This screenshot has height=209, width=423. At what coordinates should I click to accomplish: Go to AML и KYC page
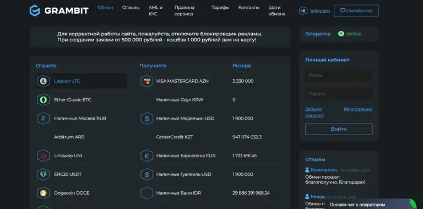coord(156,11)
